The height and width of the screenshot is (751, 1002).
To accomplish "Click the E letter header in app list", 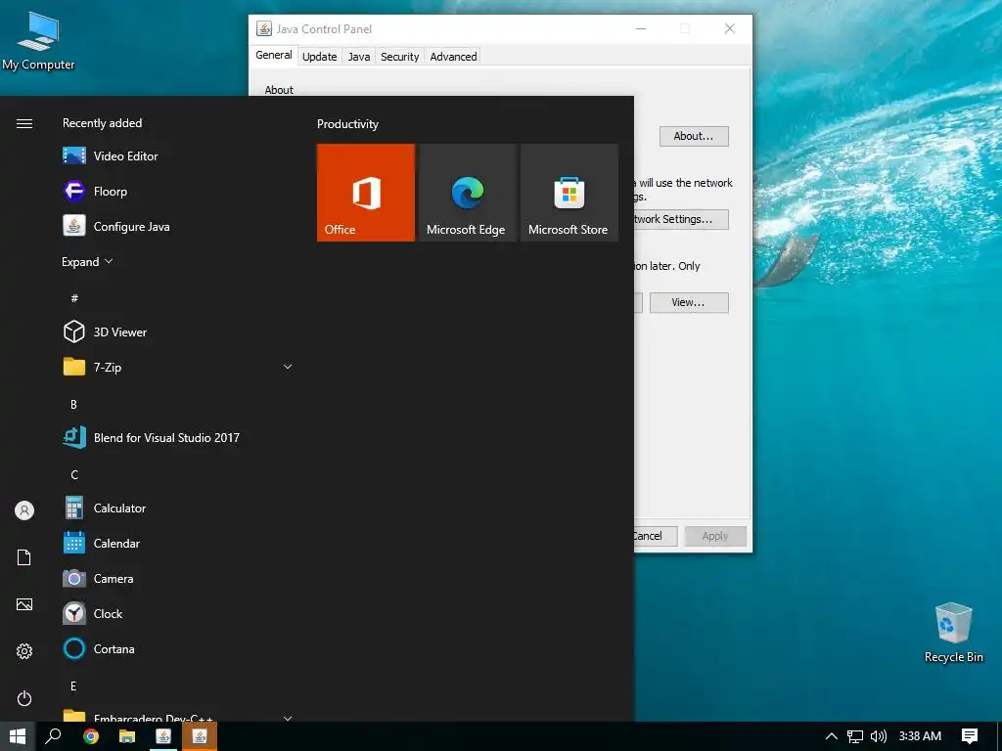I will [73, 685].
